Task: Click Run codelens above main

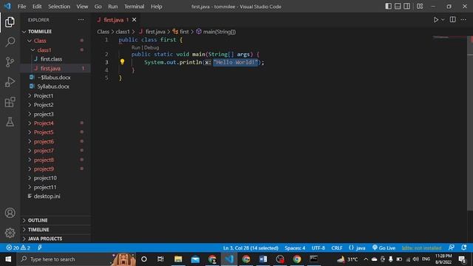Action: click(x=136, y=47)
